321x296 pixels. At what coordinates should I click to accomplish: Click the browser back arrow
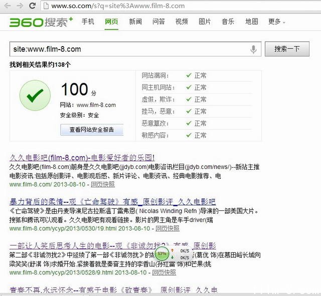click(8, 6)
